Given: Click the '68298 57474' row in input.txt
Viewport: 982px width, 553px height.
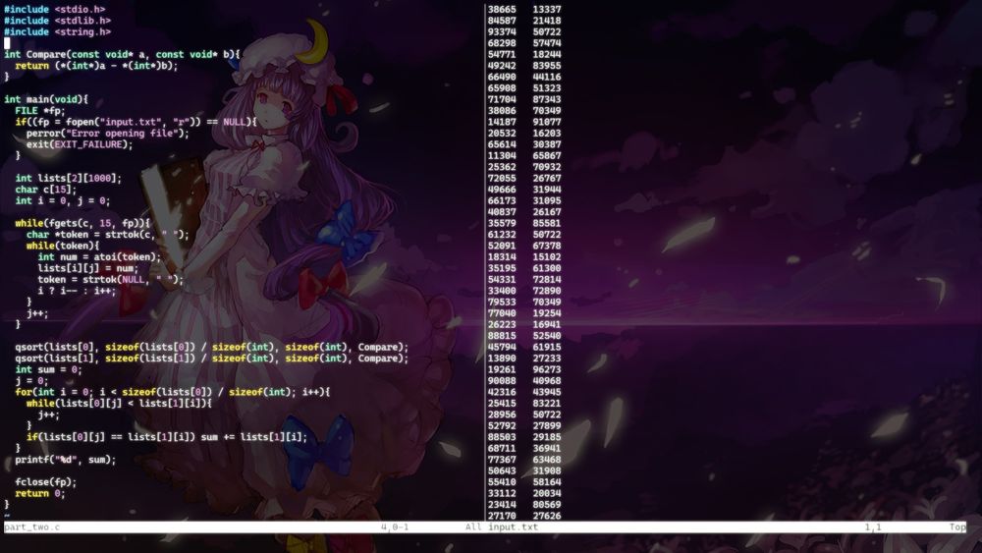Looking at the screenshot, I should pos(524,43).
